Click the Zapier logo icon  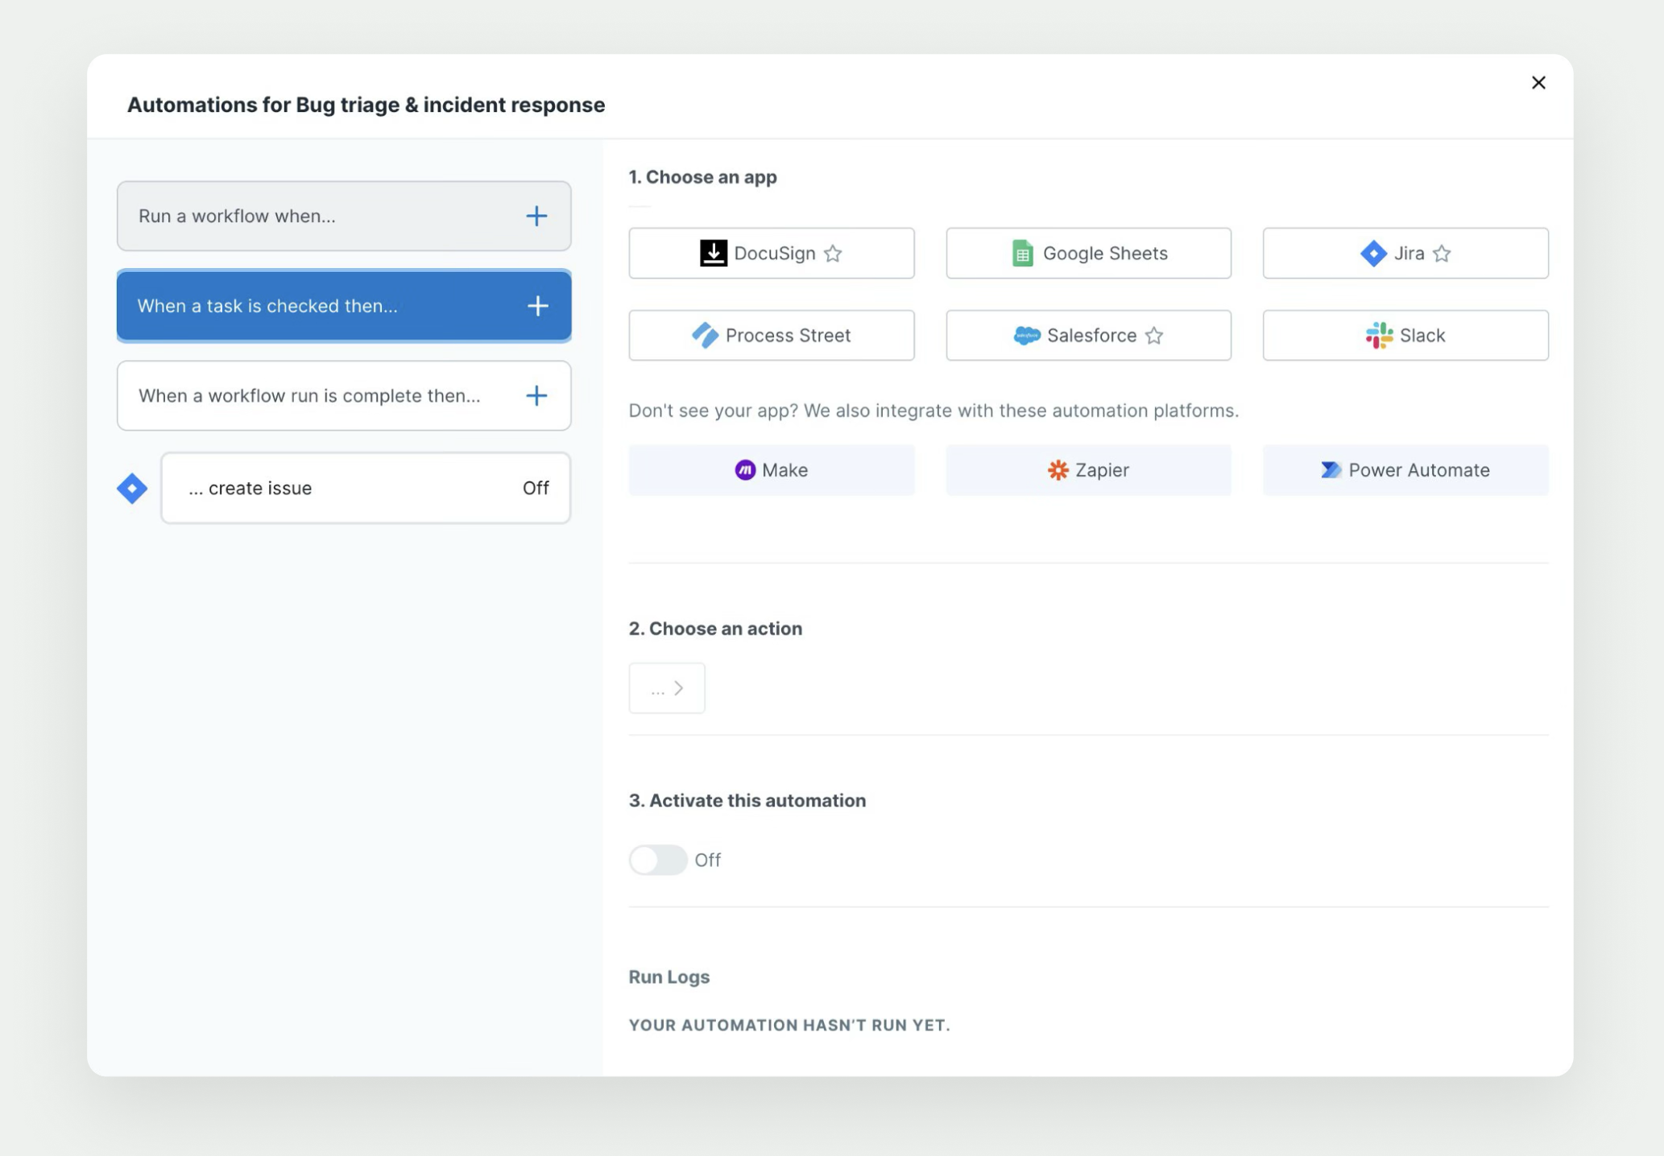click(1058, 470)
